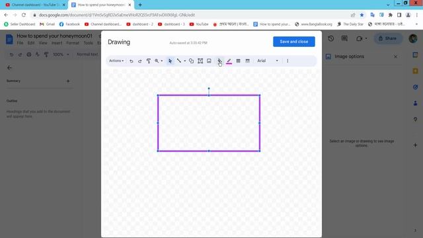Viewport: 423px width, 238px height.
Task: Reload the page
Action: pos(24,15)
